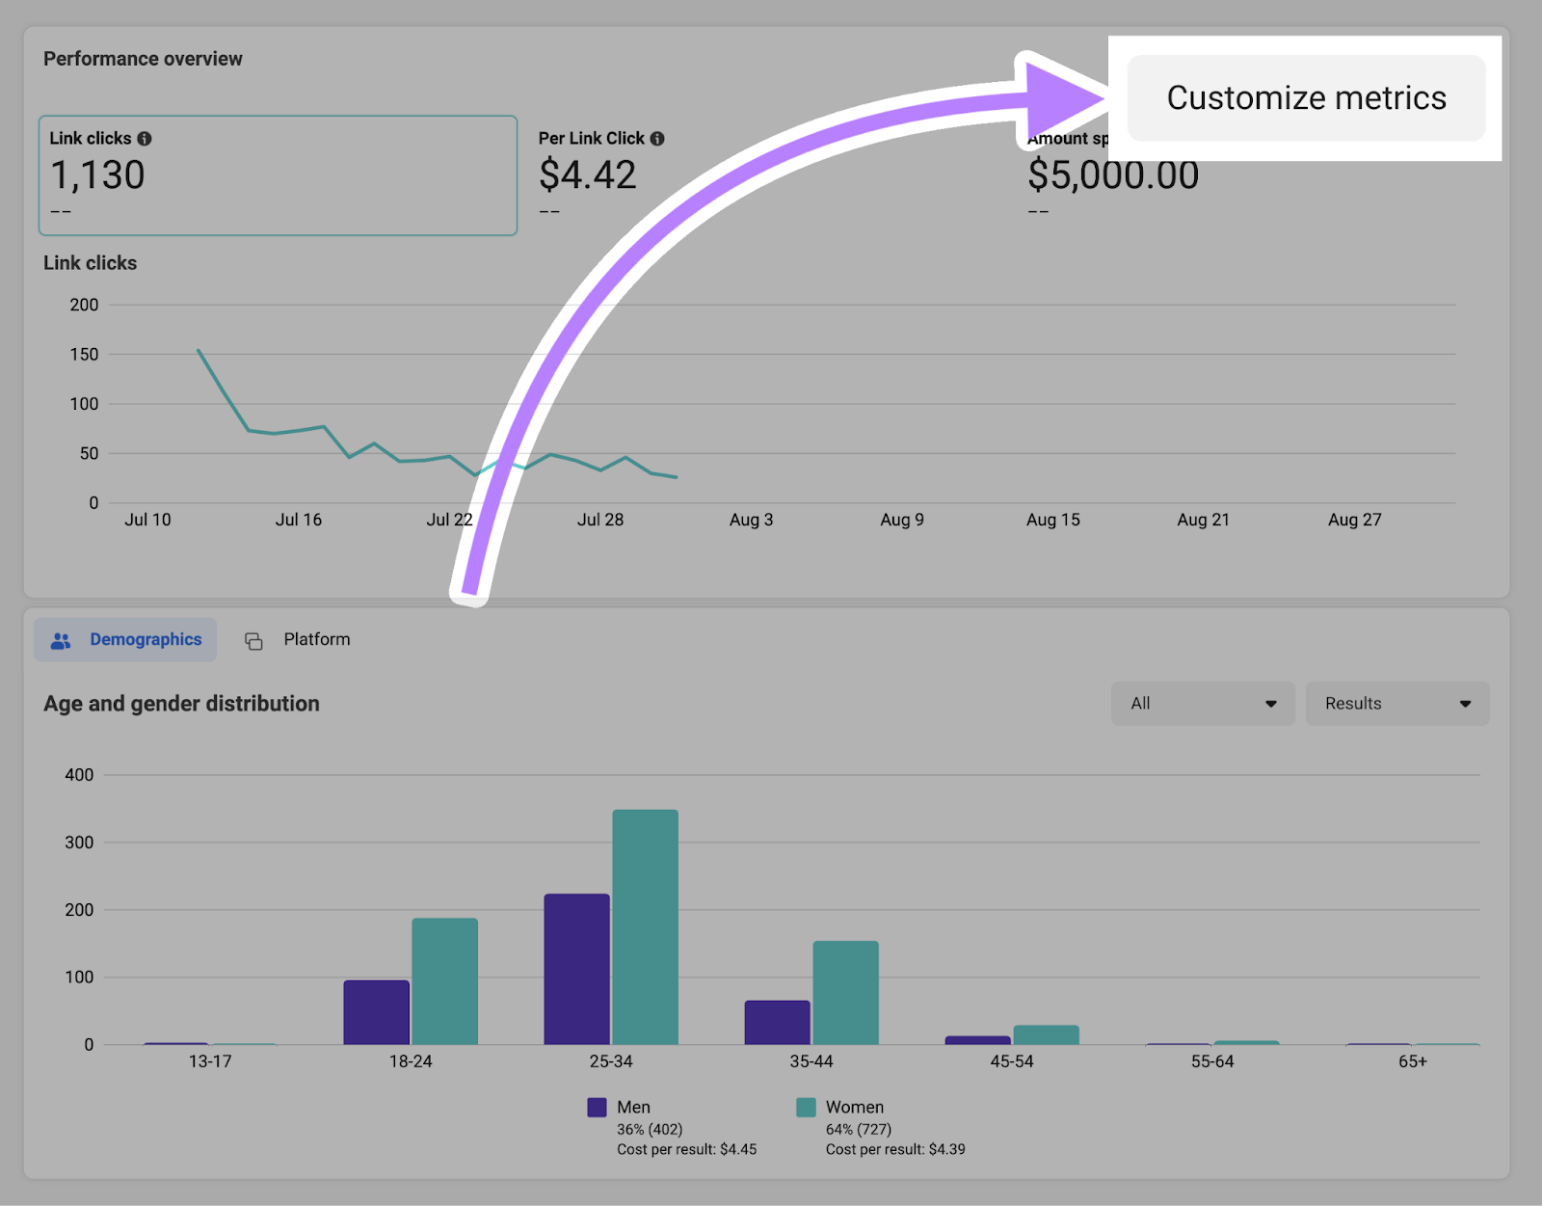Click the teal link clicks trend line
Image resolution: width=1542 pixels, height=1206 pixels.
289,432
